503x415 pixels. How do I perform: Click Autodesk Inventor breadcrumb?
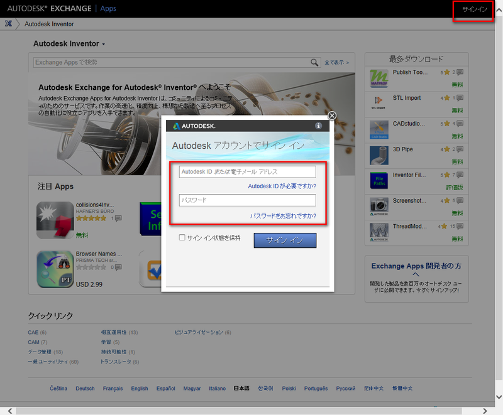[x=49, y=24]
